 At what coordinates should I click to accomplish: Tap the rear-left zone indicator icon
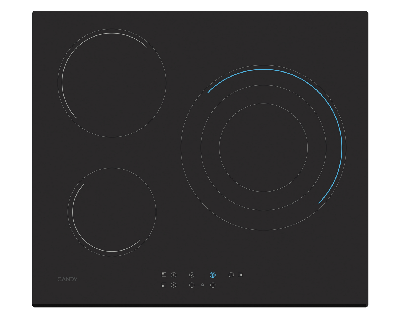coord(164,275)
